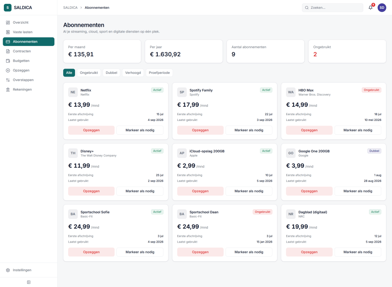The height and width of the screenshot is (287, 392).
Task: Click the Dubbel badge on Google One
Action: (374, 151)
